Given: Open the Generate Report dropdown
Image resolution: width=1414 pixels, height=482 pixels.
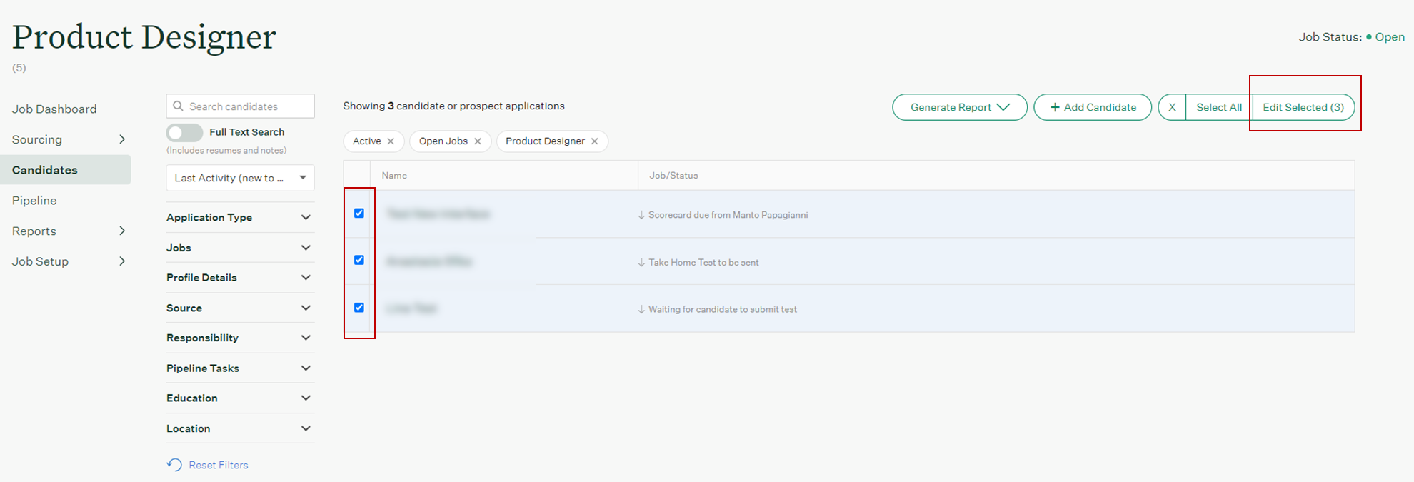Looking at the screenshot, I should tap(959, 107).
